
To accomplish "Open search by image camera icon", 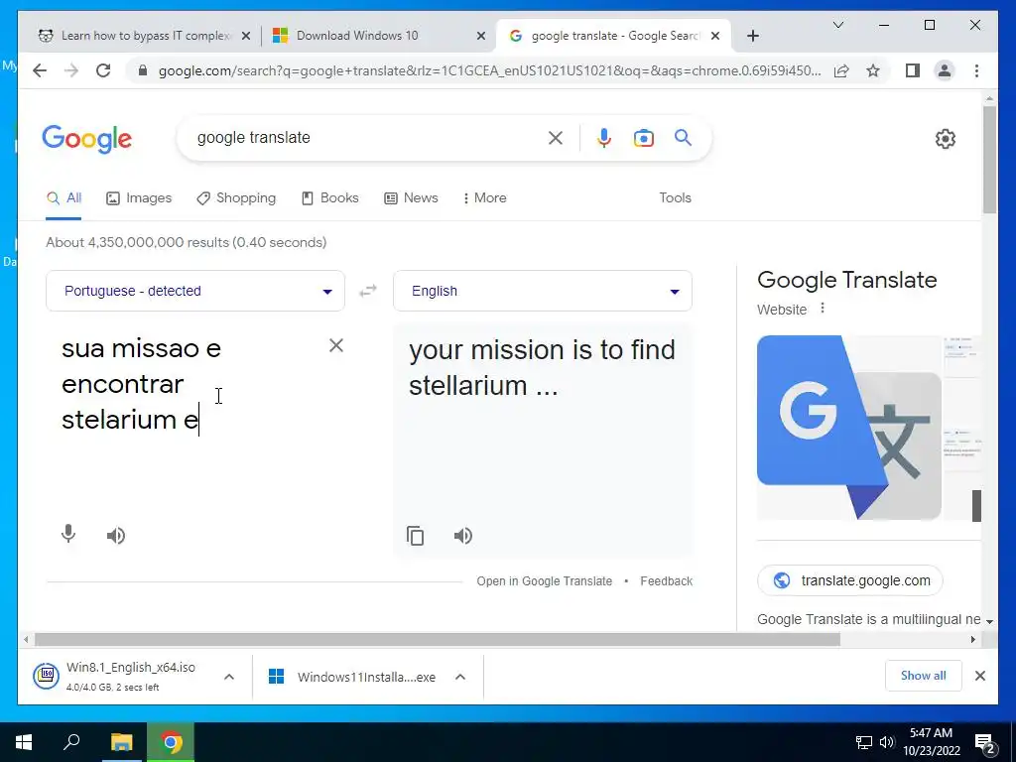I will click(643, 138).
